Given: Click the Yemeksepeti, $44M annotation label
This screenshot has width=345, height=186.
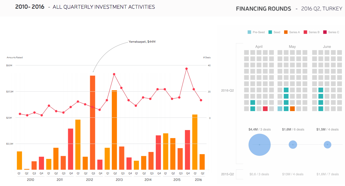Looking at the screenshot, I should point(142,42).
